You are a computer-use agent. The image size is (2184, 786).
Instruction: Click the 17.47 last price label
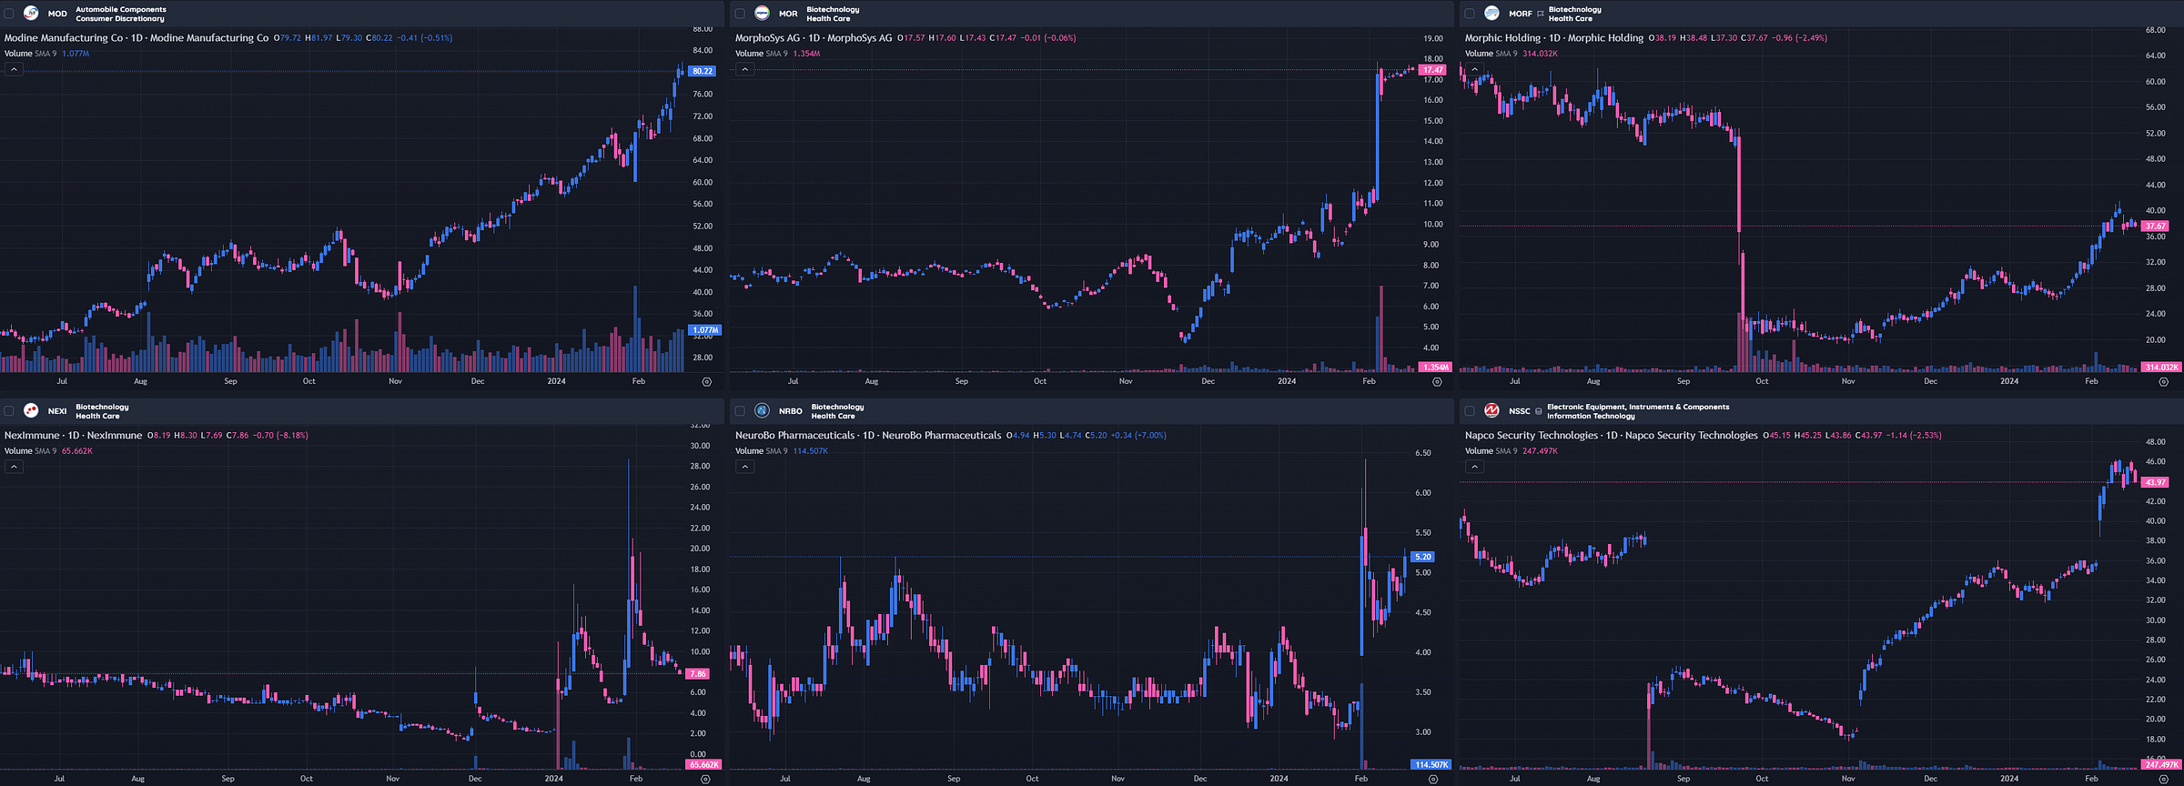click(1433, 70)
